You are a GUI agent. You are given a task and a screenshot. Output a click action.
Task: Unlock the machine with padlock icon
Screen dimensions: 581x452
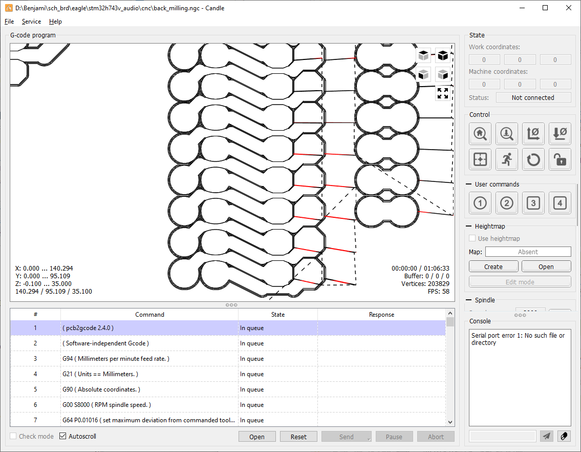[560, 159]
